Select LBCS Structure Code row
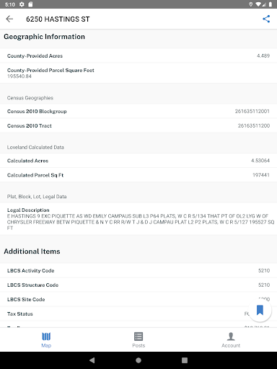 (x=138, y=285)
